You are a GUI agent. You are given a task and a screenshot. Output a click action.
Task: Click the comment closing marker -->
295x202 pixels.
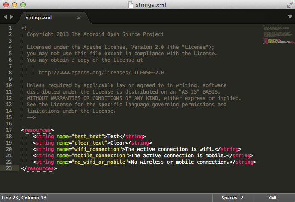click(31, 117)
